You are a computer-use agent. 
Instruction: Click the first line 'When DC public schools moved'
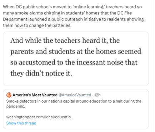tap(72, 7)
